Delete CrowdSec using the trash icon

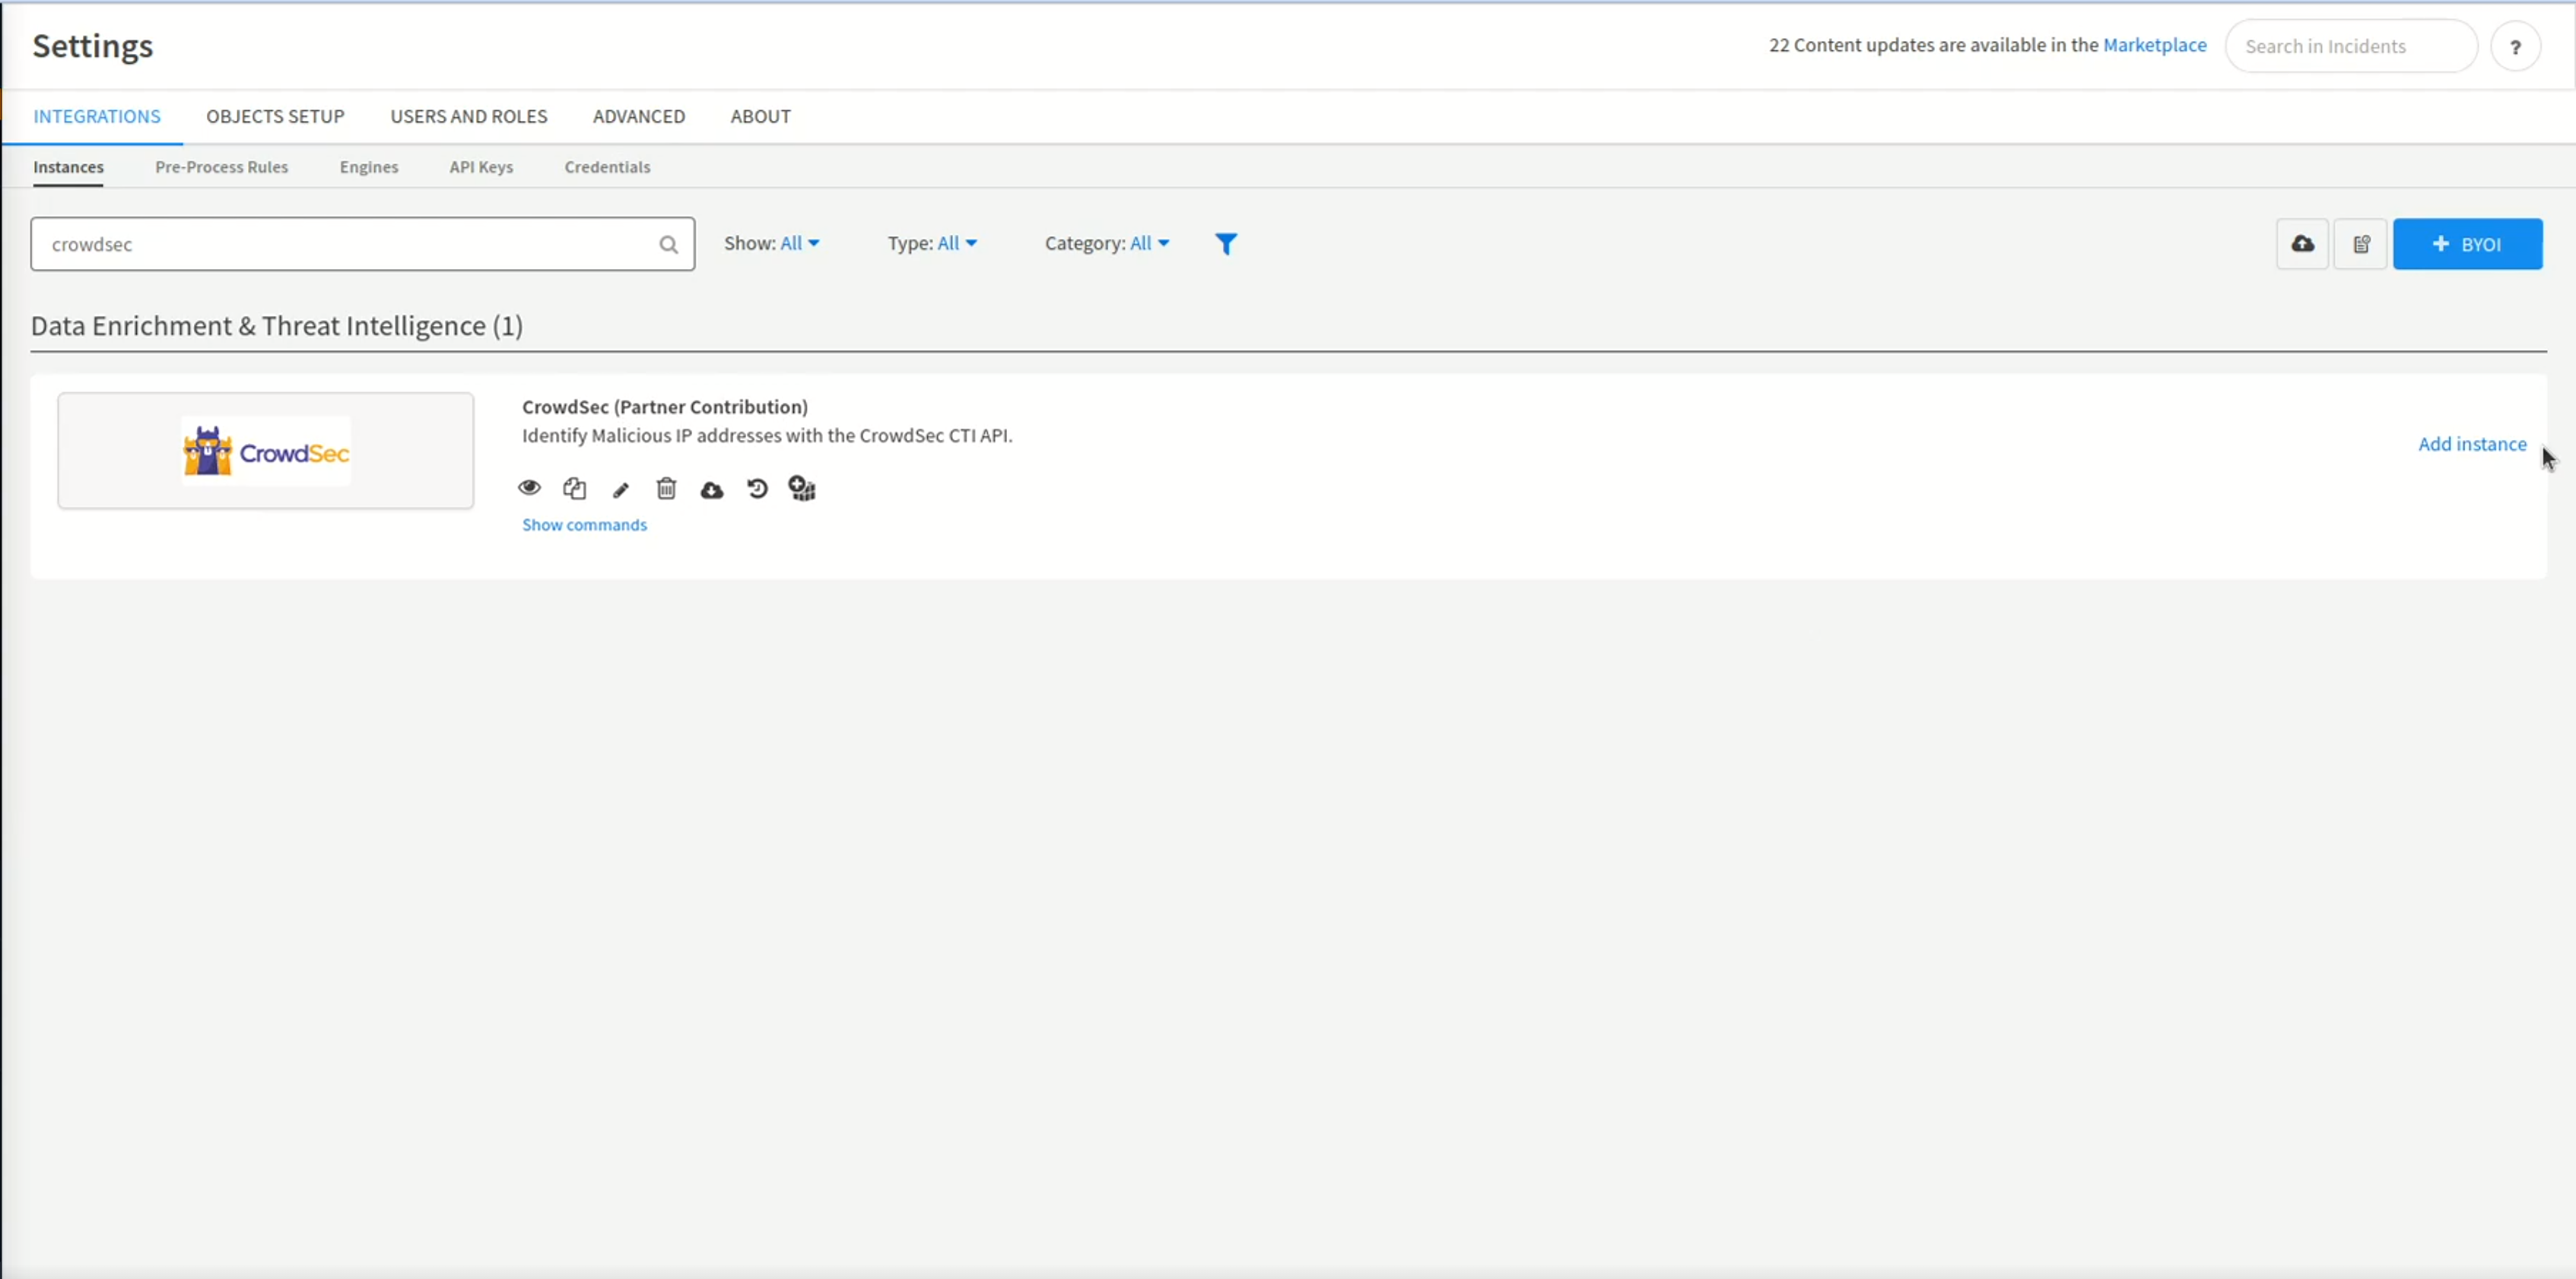(666, 489)
